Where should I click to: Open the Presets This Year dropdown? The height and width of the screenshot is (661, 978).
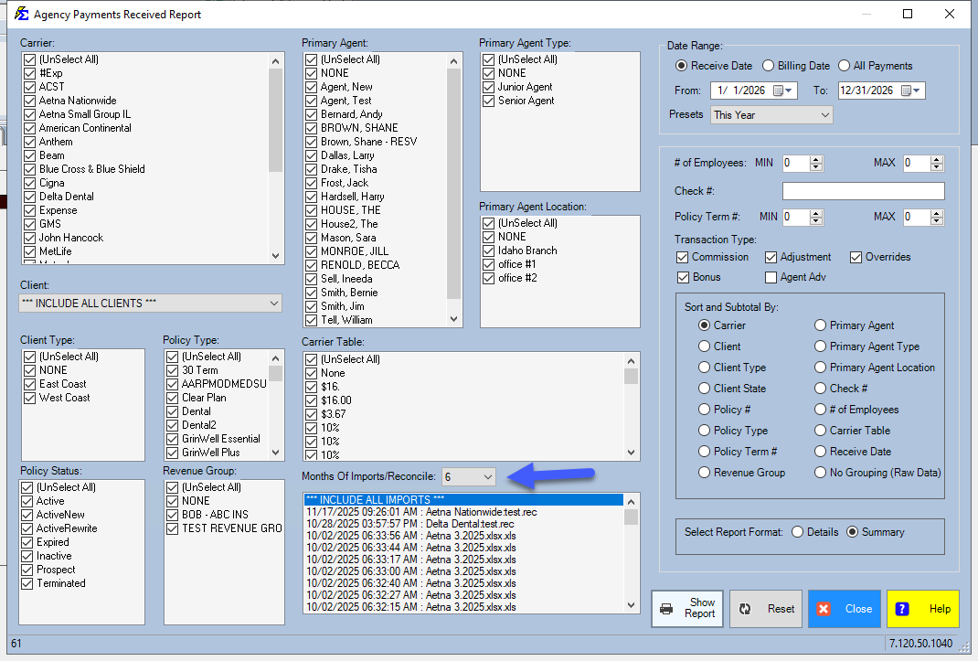click(x=825, y=115)
